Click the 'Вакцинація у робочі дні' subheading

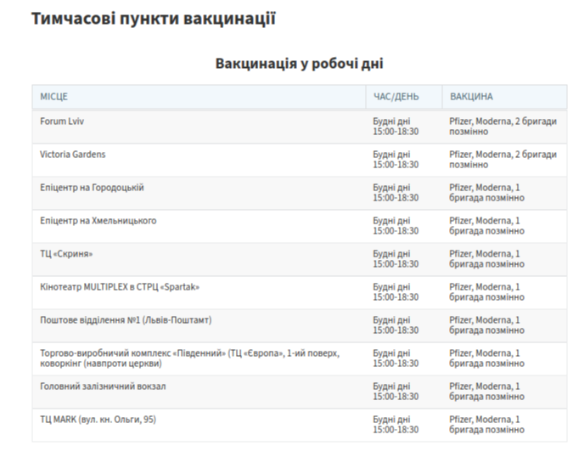[x=300, y=64]
